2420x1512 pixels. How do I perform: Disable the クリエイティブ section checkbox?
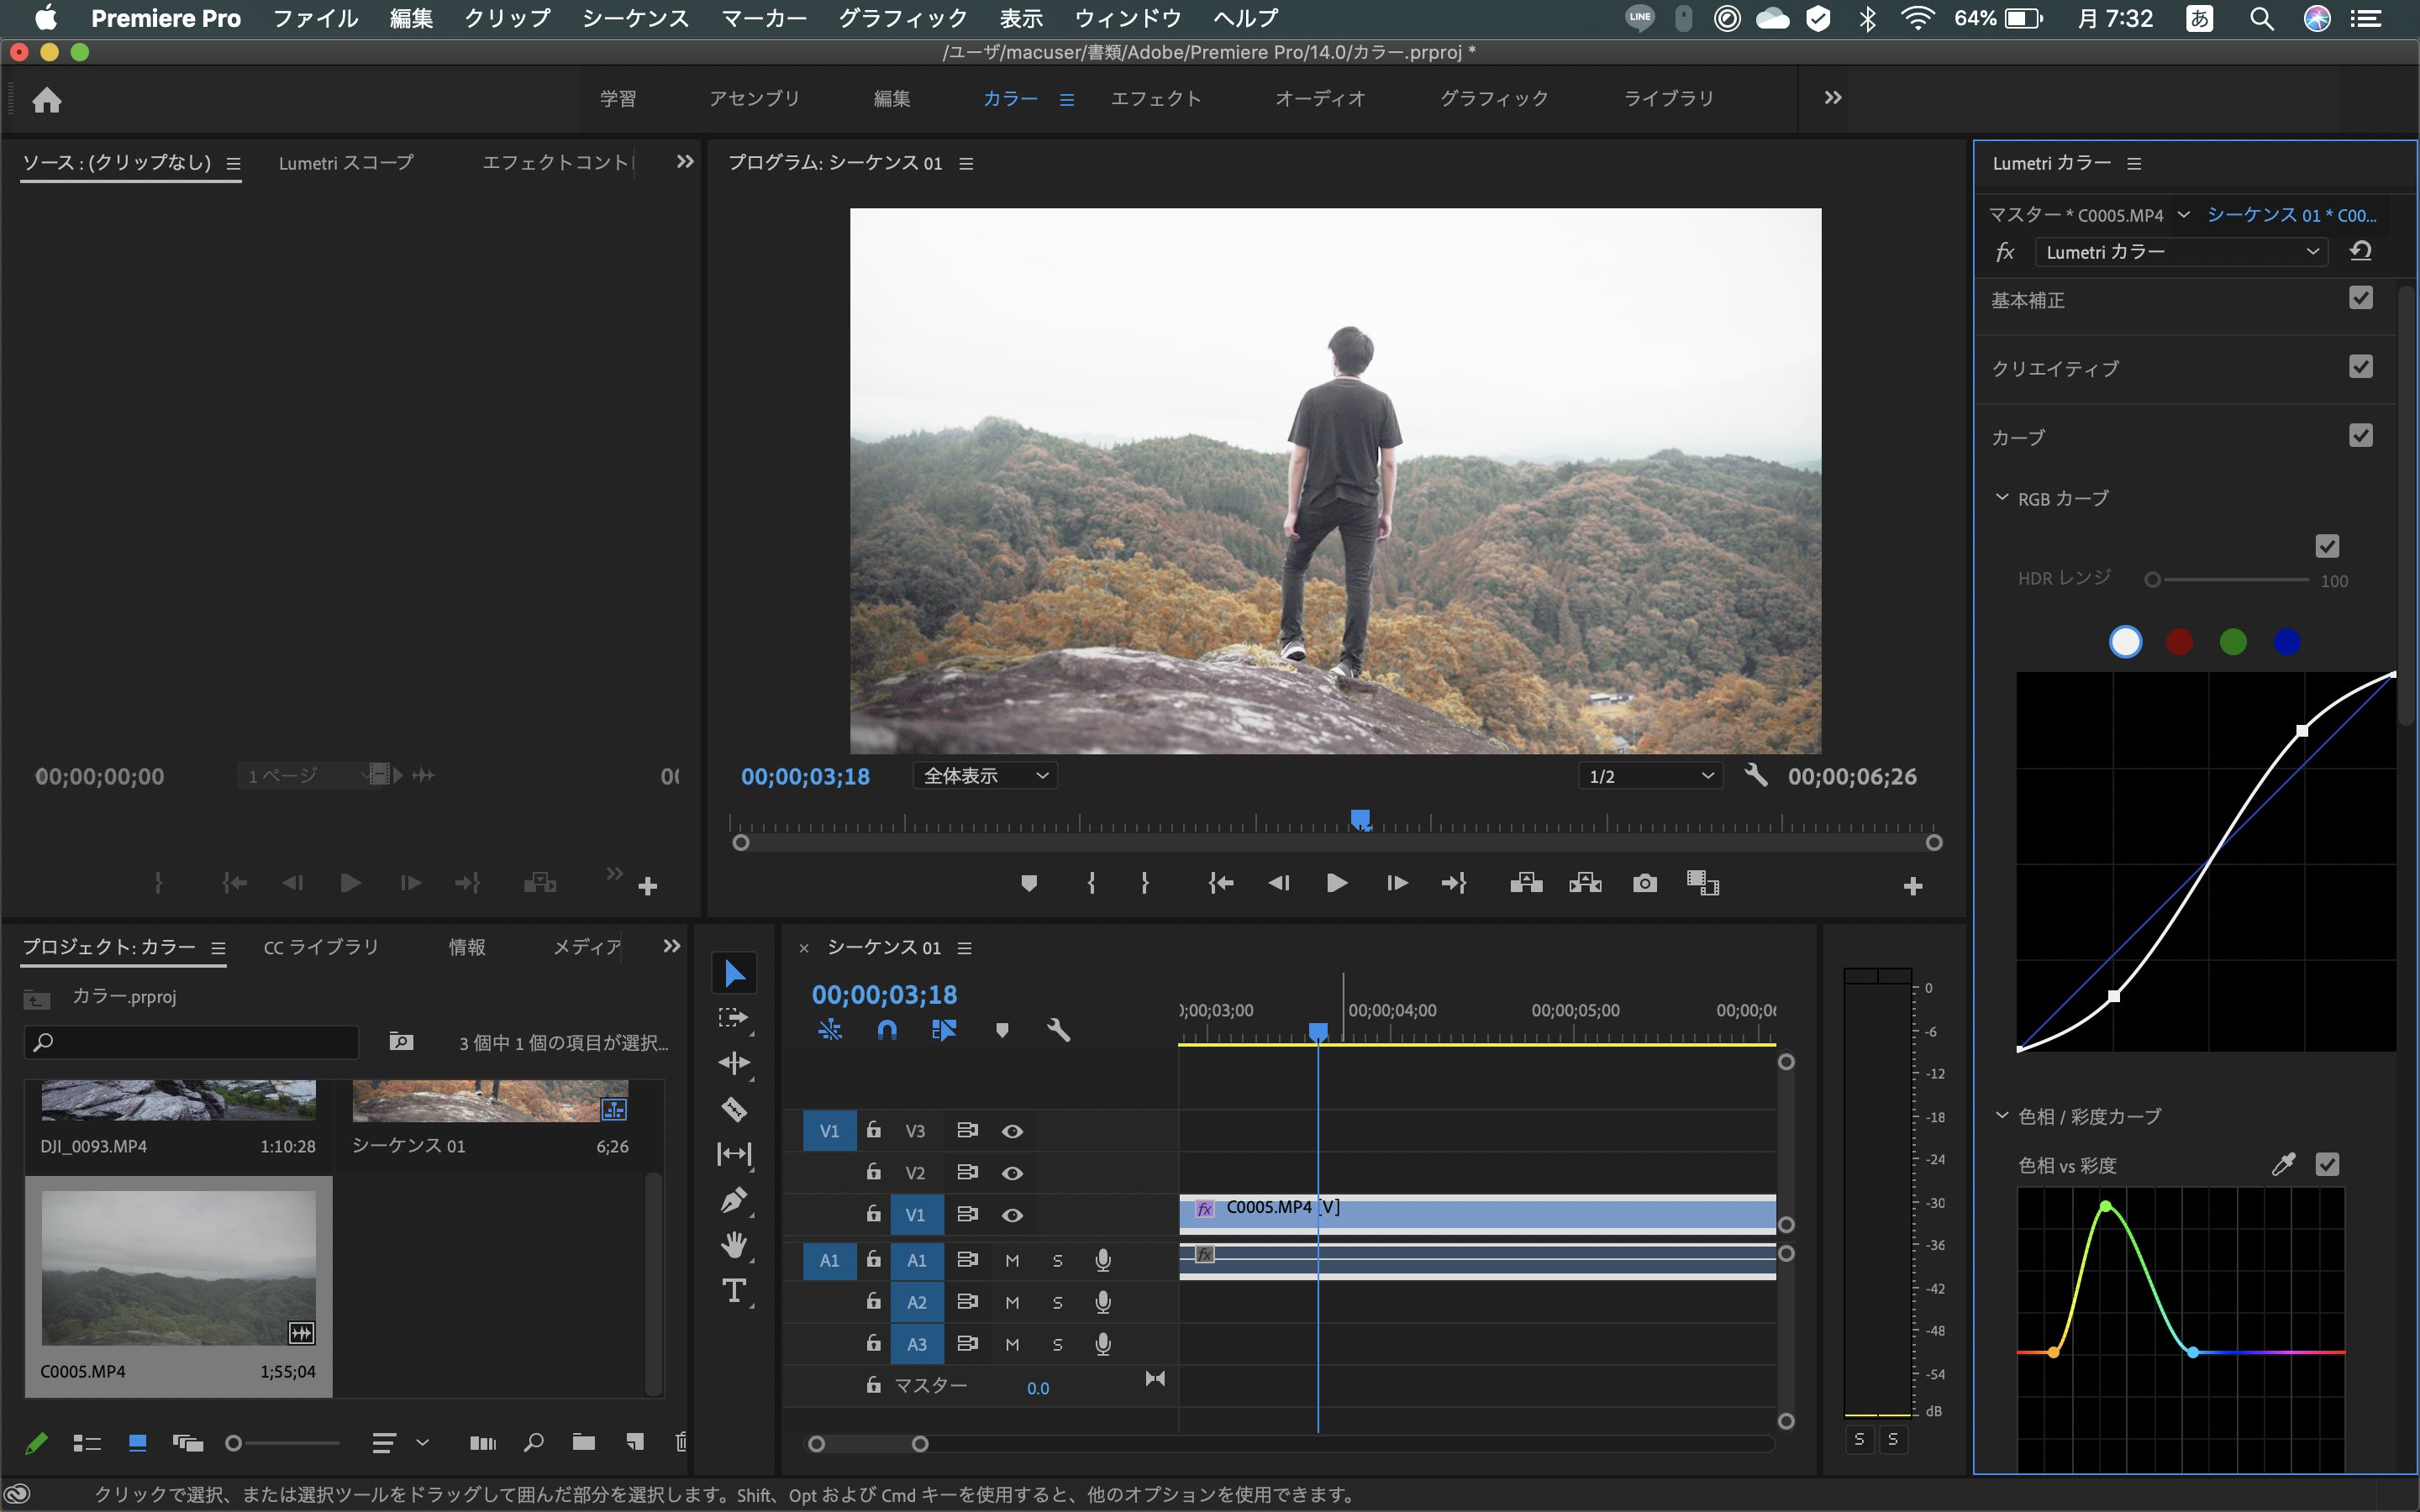point(2360,367)
